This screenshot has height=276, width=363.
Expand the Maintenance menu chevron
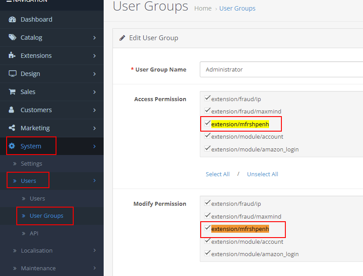coord(94,268)
